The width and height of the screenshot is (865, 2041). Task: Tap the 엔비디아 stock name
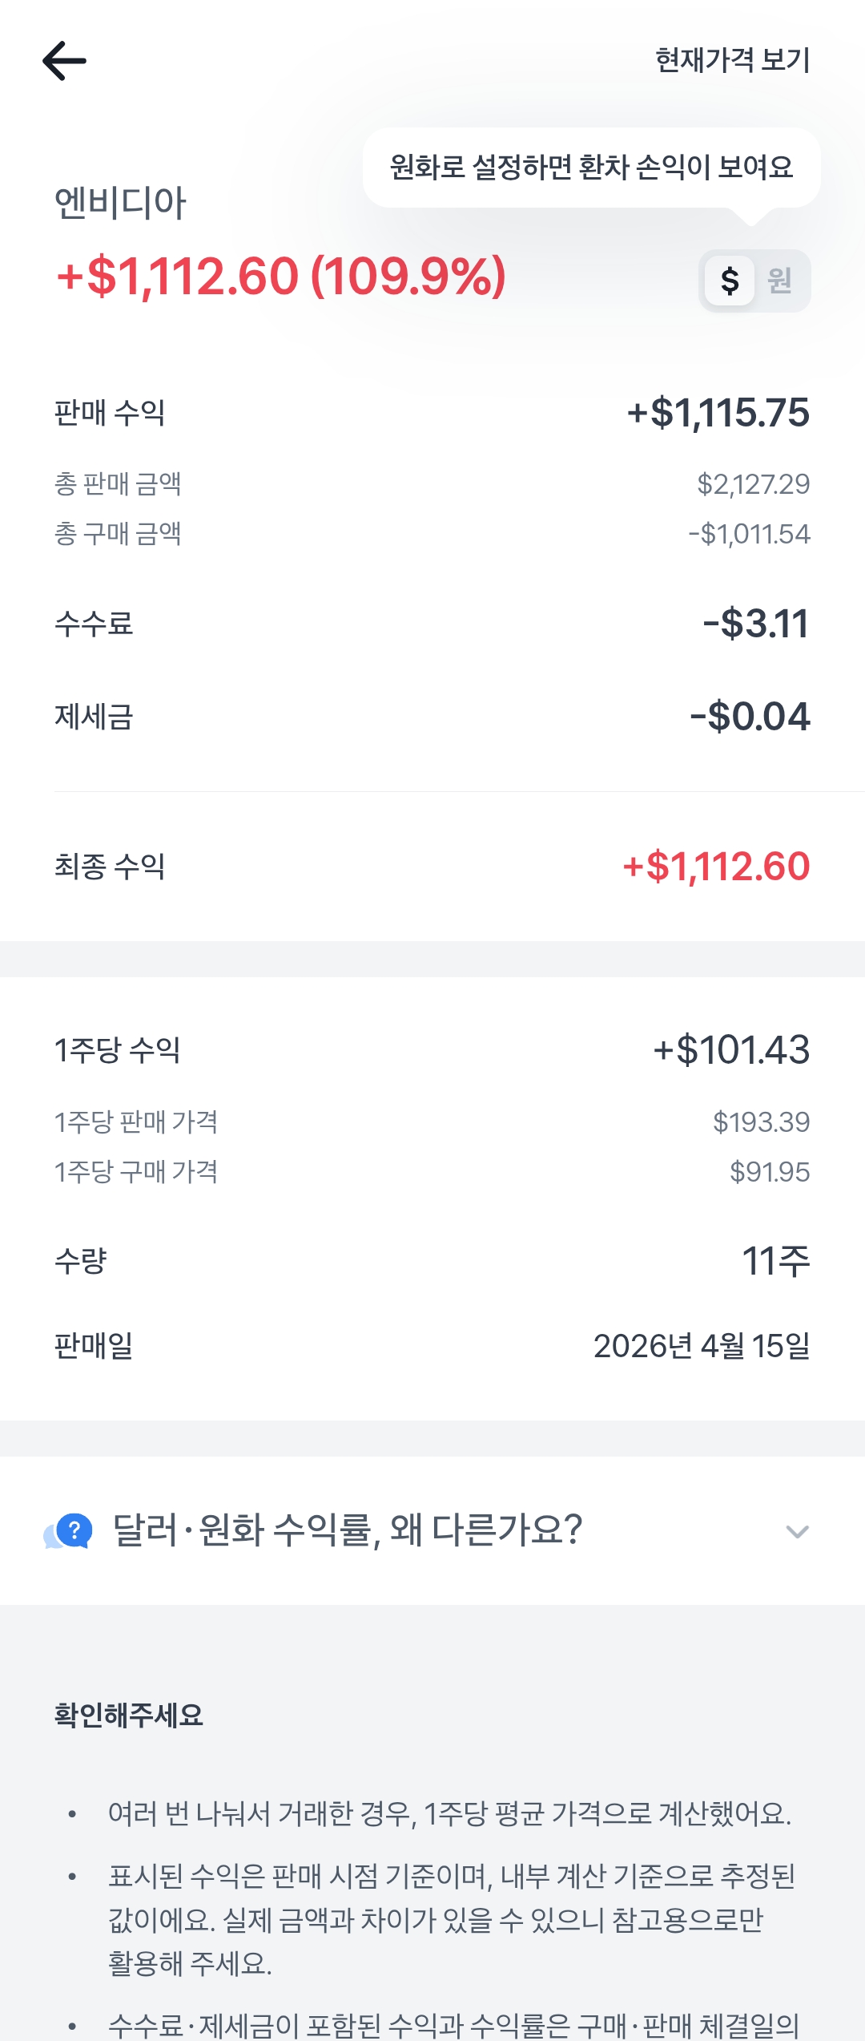[120, 203]
